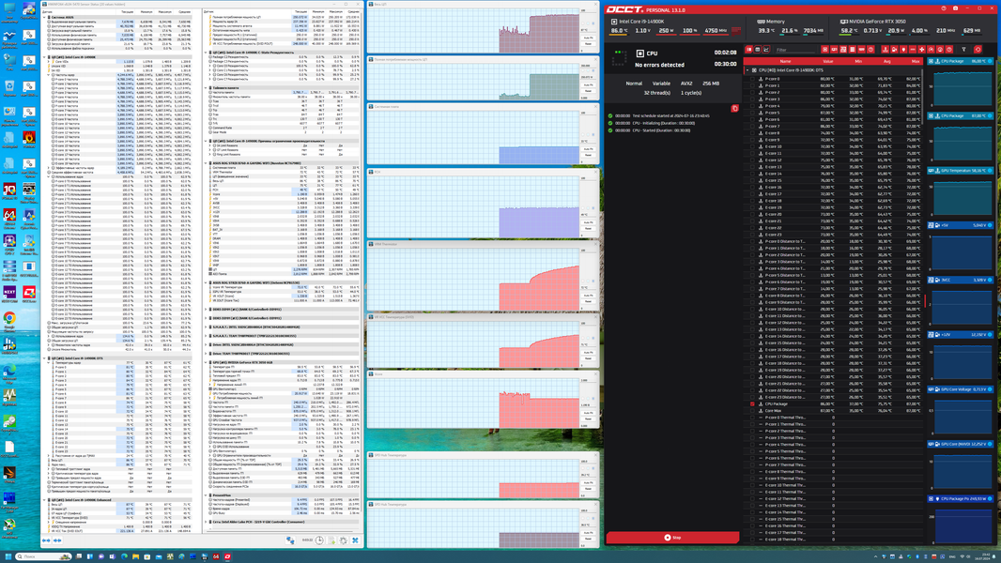Click the blue circle on CPU Package 86,00 graph
This screenshot has width=1001, height=563.
990,61
